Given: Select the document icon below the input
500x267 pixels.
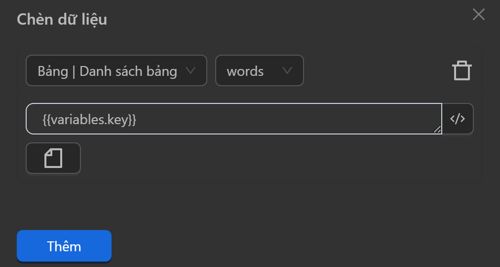Looking at the screenshot, I should [53, 158].
